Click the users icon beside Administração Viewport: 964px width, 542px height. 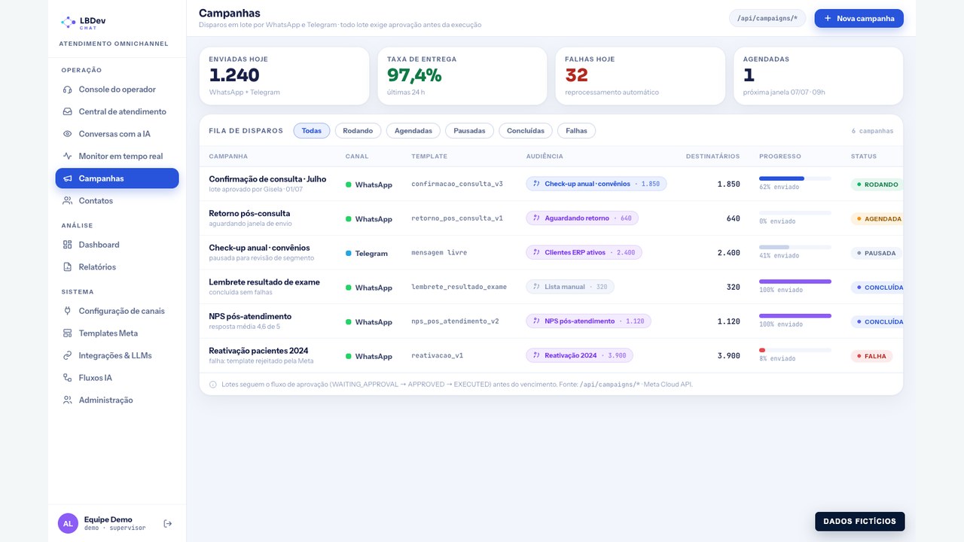tap(68, 400)
